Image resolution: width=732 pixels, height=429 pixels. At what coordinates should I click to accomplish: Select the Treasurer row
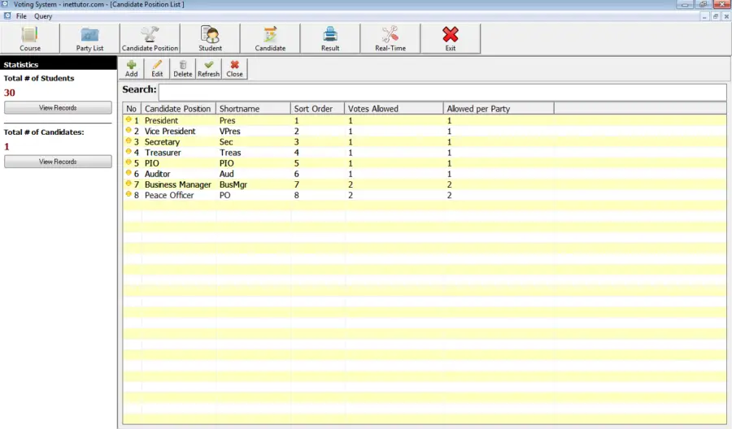tap(425, 153)
